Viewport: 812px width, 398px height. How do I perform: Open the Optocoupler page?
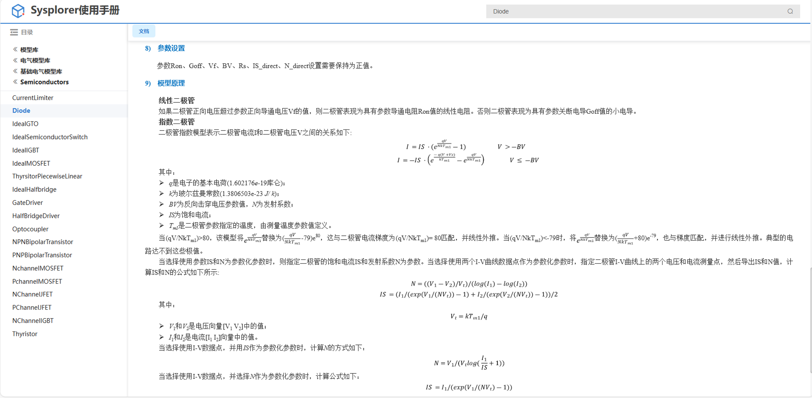30,229
